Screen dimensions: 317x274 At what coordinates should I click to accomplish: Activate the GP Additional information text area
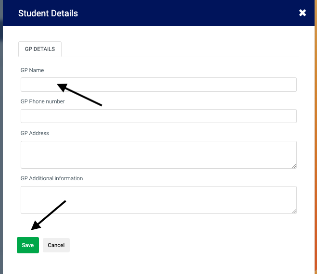tap(159, 200)
